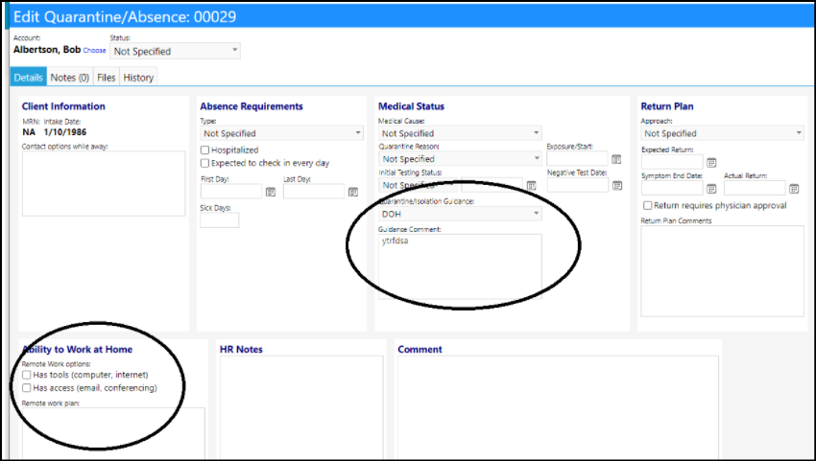The width and height of the screenshot is (816, 461).
Task: Open calendar picker for Exposure/Start date
Action: tap(616, 159)
